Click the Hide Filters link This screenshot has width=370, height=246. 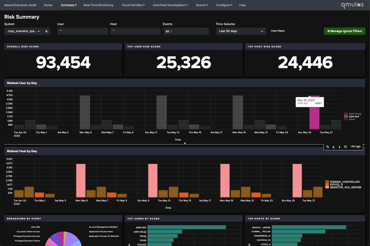278,31
